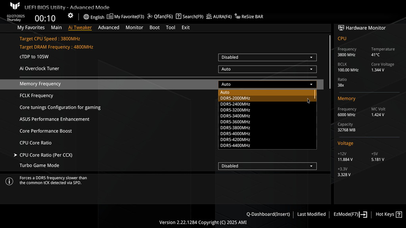Screen dimensions: 406x228
Task: Click Target CPU Speed : 3800MHz text
Action: coord(50,39)
